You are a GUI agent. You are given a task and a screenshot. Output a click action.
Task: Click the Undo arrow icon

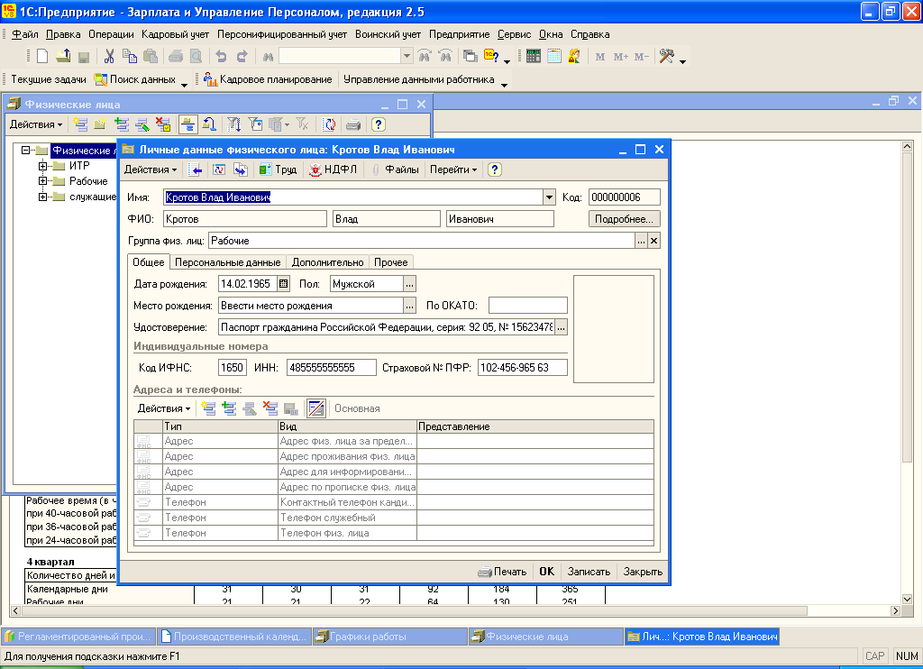[222, 57]
